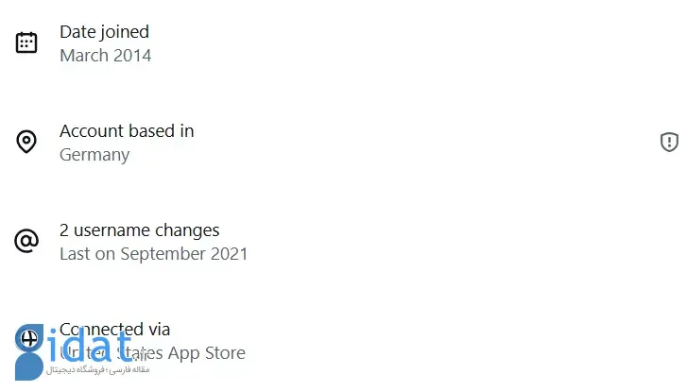Click the globe icon beside Connected via

point(28,337)
